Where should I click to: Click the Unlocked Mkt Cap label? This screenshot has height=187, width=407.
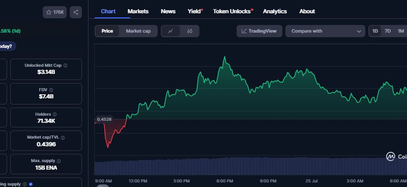point(43,66)
